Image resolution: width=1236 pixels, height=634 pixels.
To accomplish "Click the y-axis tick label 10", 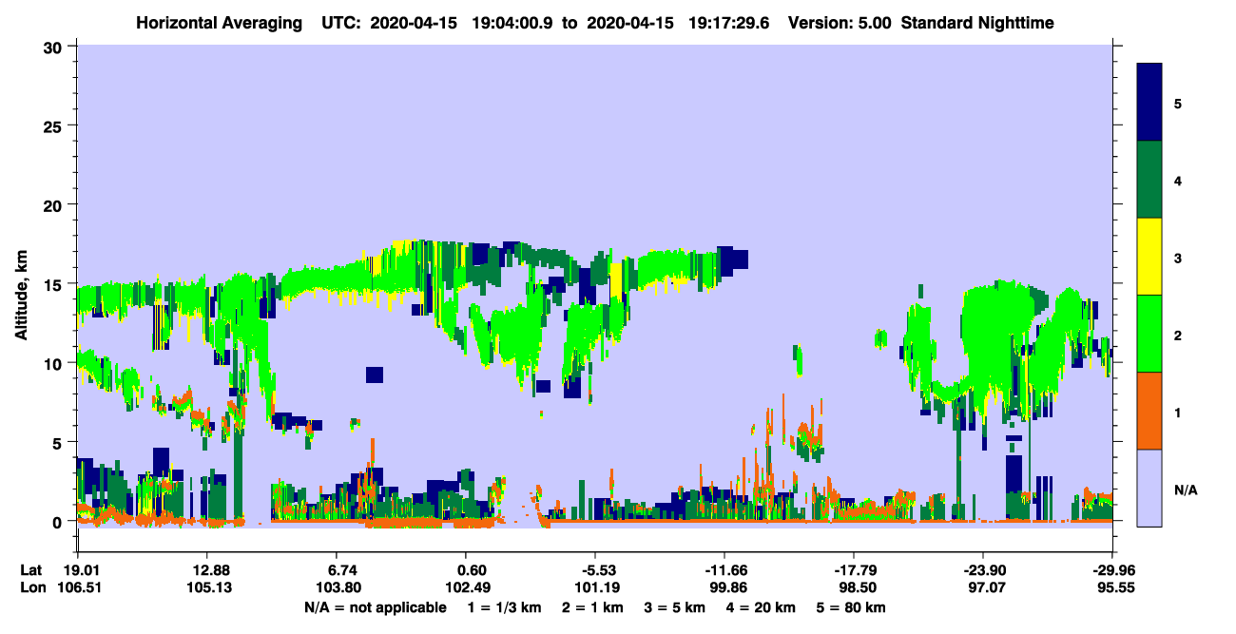I will coord(54,363).
